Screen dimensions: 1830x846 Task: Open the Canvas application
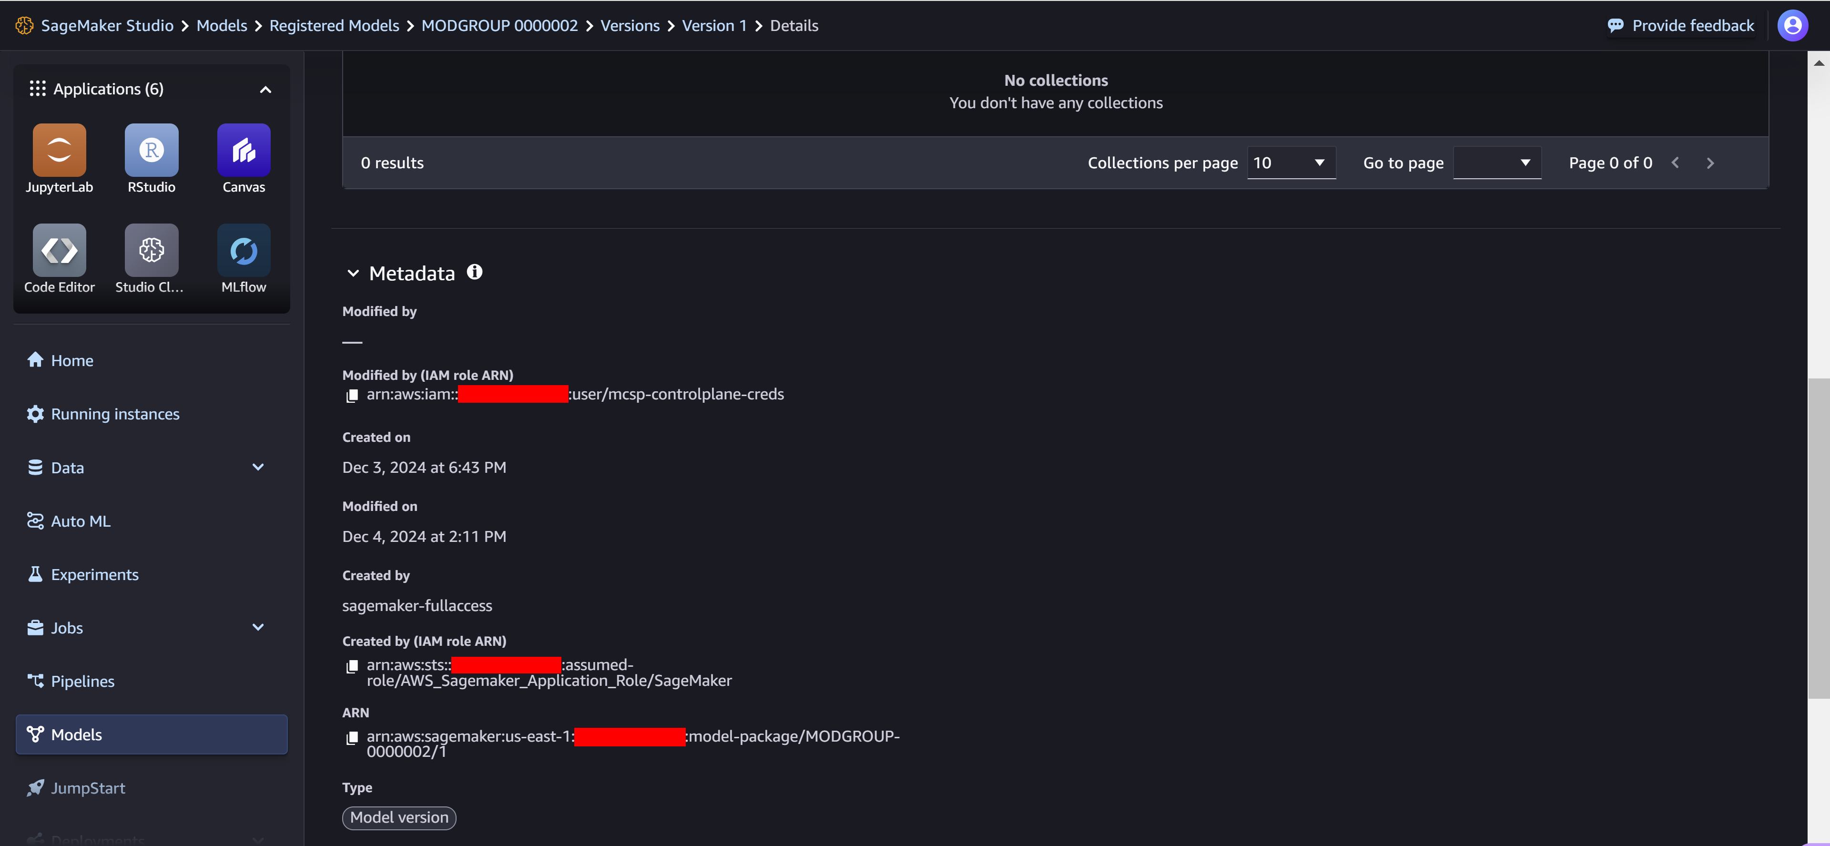pyautogui.click(x=243, y=150)
